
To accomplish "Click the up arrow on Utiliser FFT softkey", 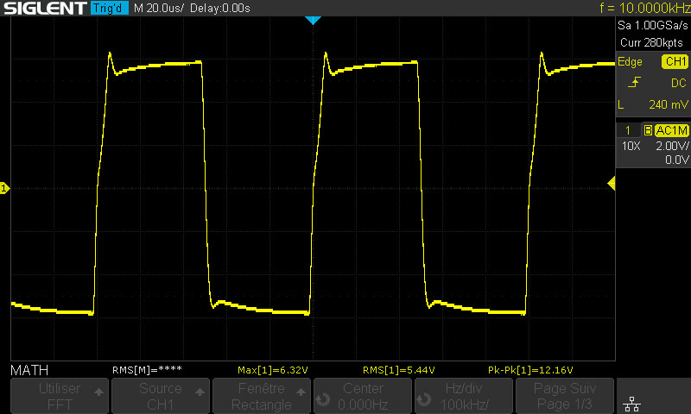I will (x=98, y=392).
